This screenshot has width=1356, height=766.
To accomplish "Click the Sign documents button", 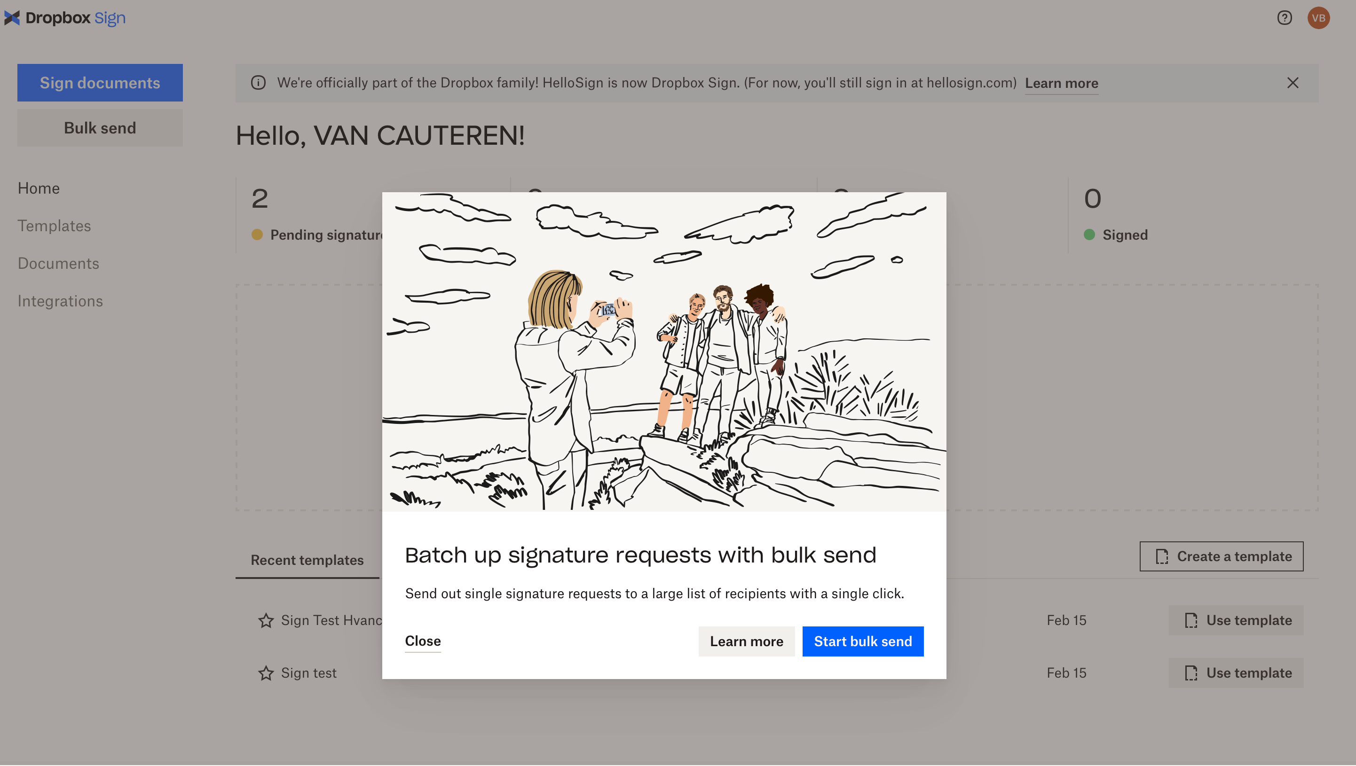I will (100, 83).
